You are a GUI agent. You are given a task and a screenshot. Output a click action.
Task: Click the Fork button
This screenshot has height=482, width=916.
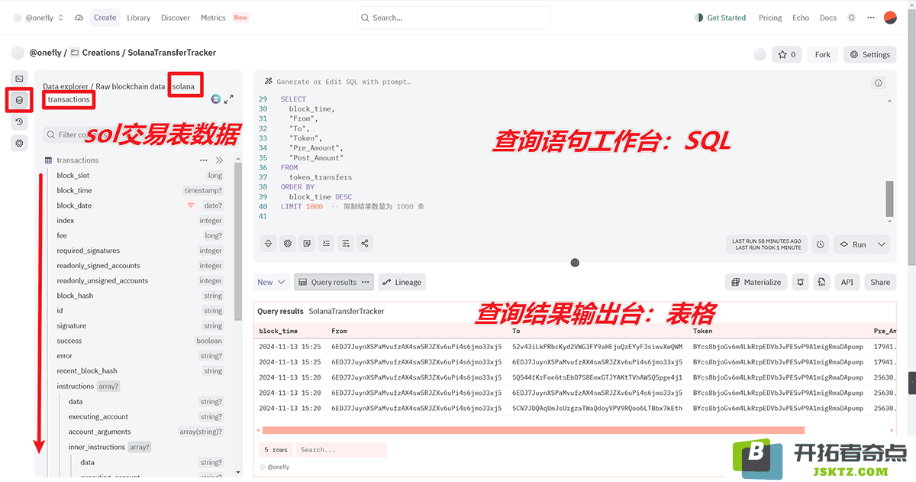point(822,54)
